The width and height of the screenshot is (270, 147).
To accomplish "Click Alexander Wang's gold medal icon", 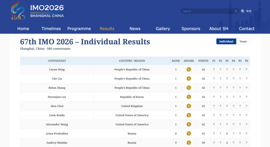I will [189, 124].
